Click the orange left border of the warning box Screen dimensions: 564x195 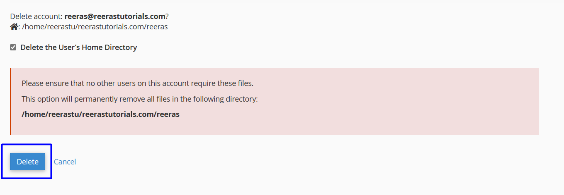click(x=11, y=102)
